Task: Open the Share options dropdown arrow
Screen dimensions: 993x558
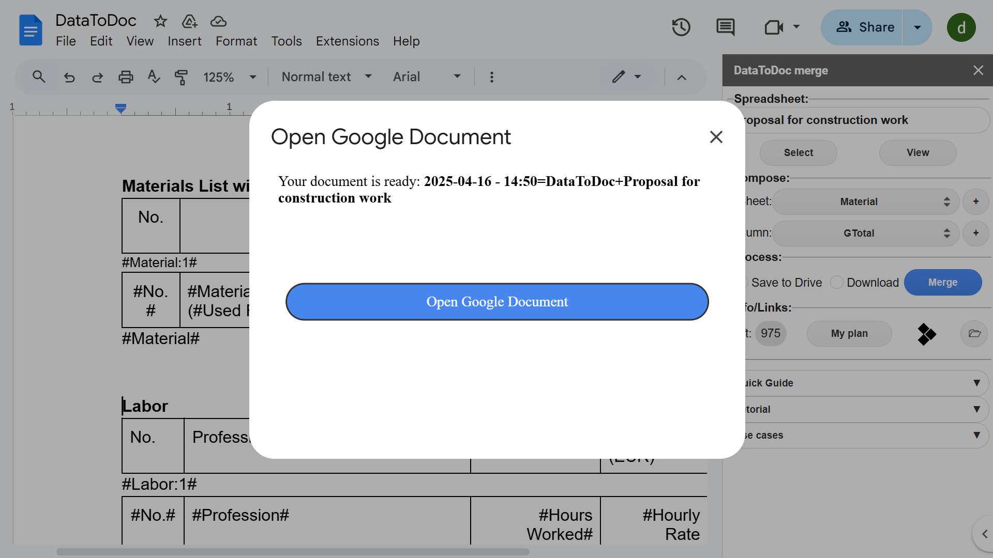Action: click(917, 27)
